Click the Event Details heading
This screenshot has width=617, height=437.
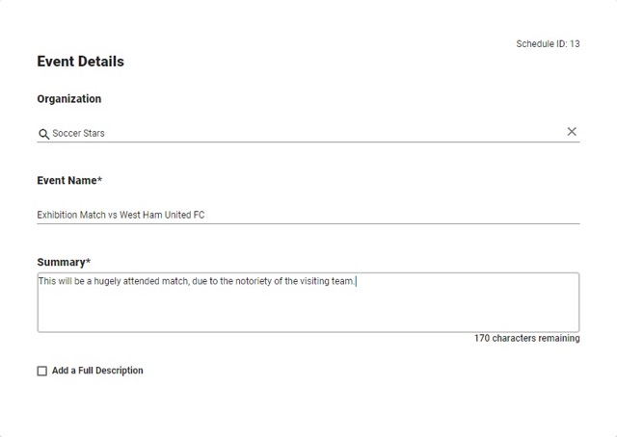click(x=81, y=62)
